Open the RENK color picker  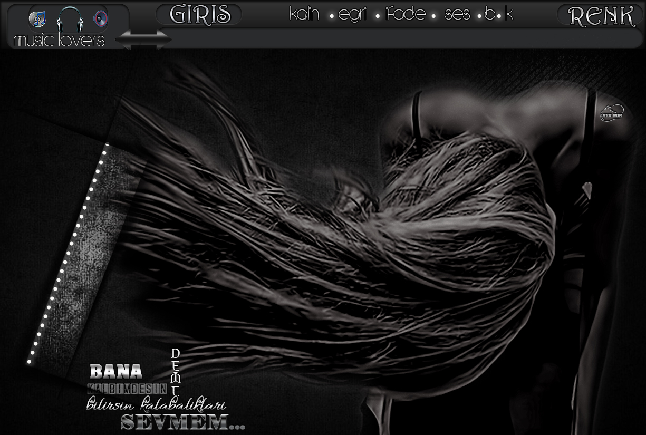point(601,16)
